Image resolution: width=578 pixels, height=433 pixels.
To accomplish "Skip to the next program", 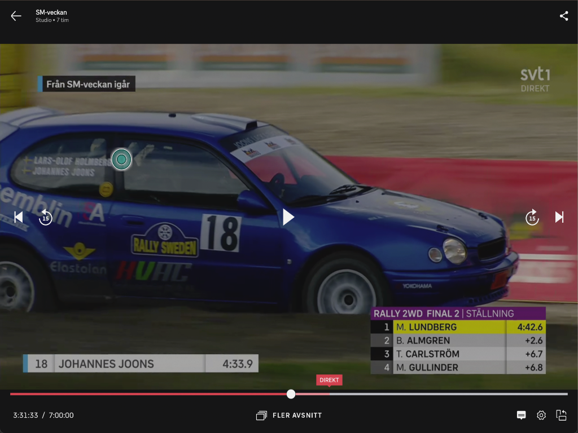I will 559,217.
